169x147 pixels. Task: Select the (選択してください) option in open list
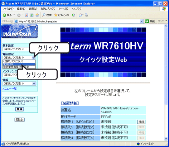[x=19, y=61]
